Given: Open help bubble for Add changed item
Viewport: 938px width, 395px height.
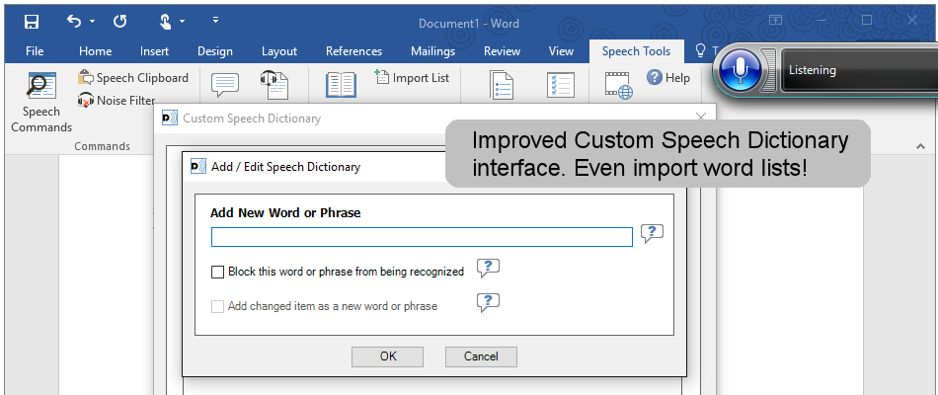Looking at the screenshot, I should click(x=488, y=303).
